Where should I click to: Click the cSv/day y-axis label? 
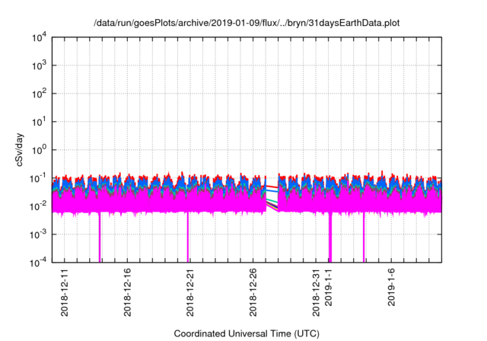(19, 150)
